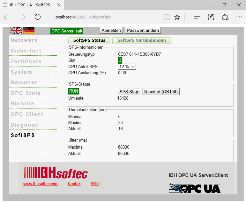The image size is (246, 203).
Task: Open the System menu item
Action: point(21,72)
